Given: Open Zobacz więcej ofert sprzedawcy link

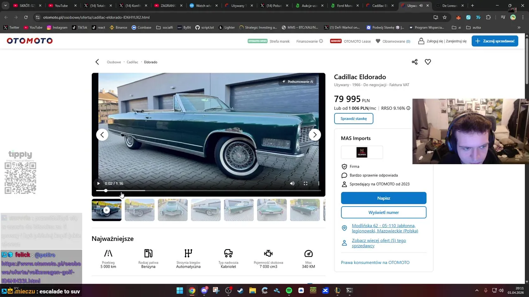Looking at the screenshot, I should [x=379, y=243].
